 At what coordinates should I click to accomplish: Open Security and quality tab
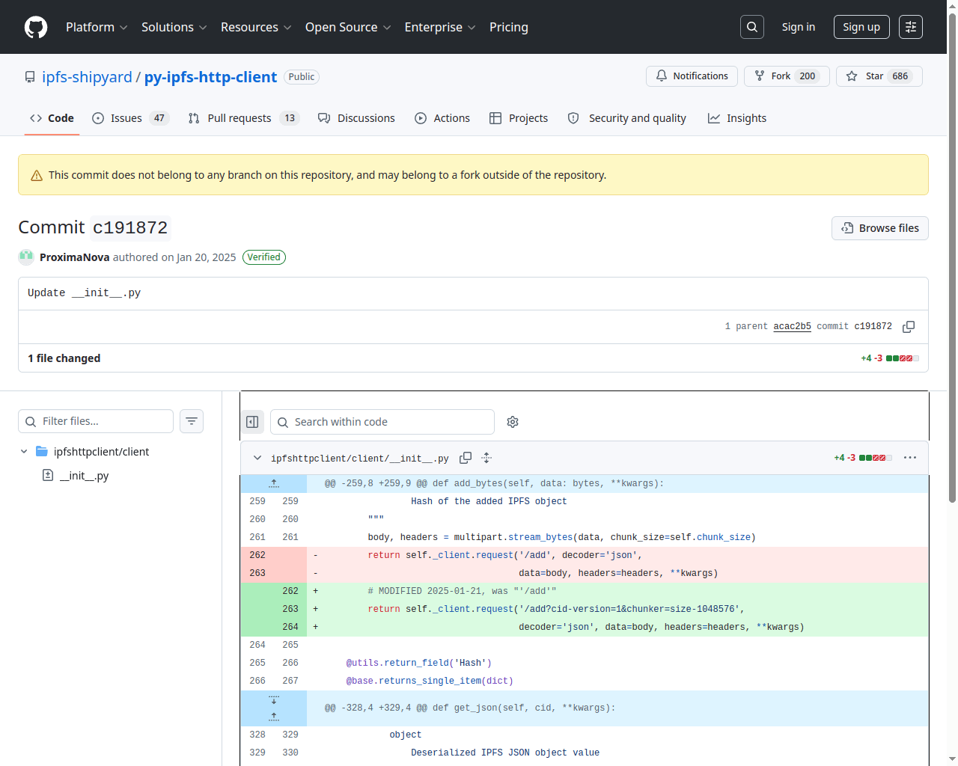click(627, 118)
